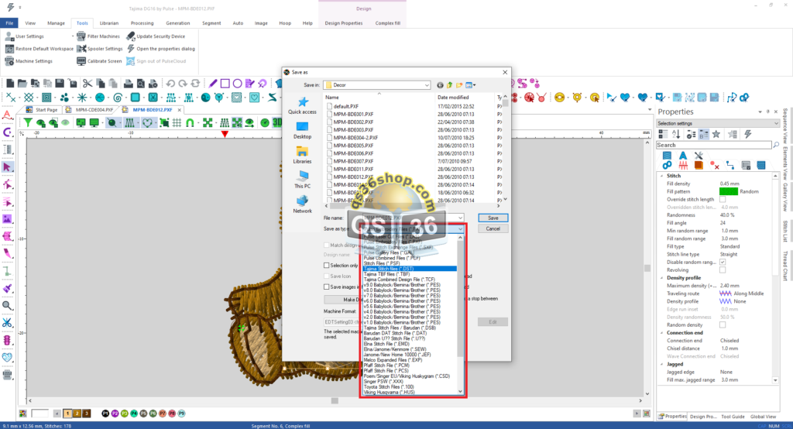This screenshot has width=793, height=429.
Task: Collapse the Jagged property group
Action: pos(661,364)
